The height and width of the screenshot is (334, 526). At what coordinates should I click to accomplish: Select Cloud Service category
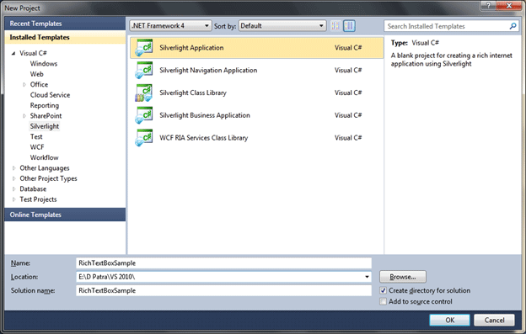[50, 95]
